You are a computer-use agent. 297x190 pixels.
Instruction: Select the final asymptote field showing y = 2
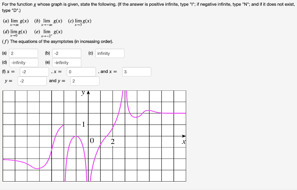coord(85,81)
